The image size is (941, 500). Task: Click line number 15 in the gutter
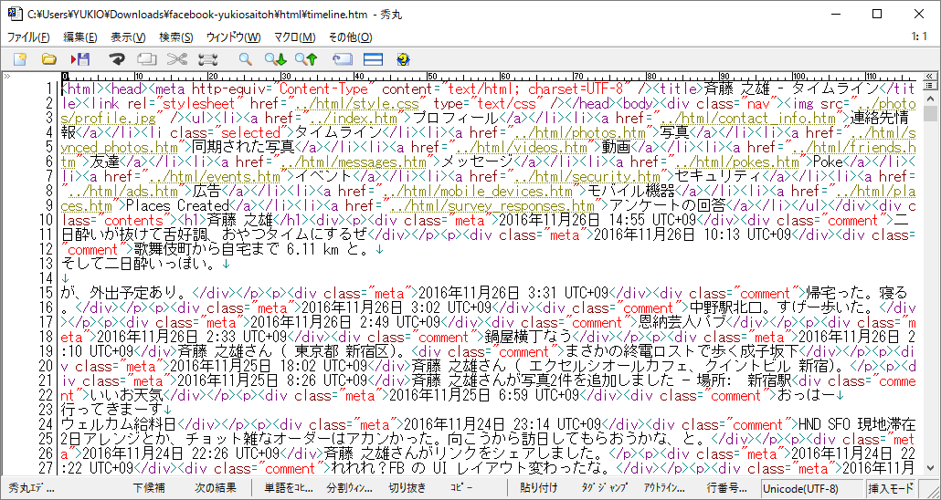click(x=47, y=293)
